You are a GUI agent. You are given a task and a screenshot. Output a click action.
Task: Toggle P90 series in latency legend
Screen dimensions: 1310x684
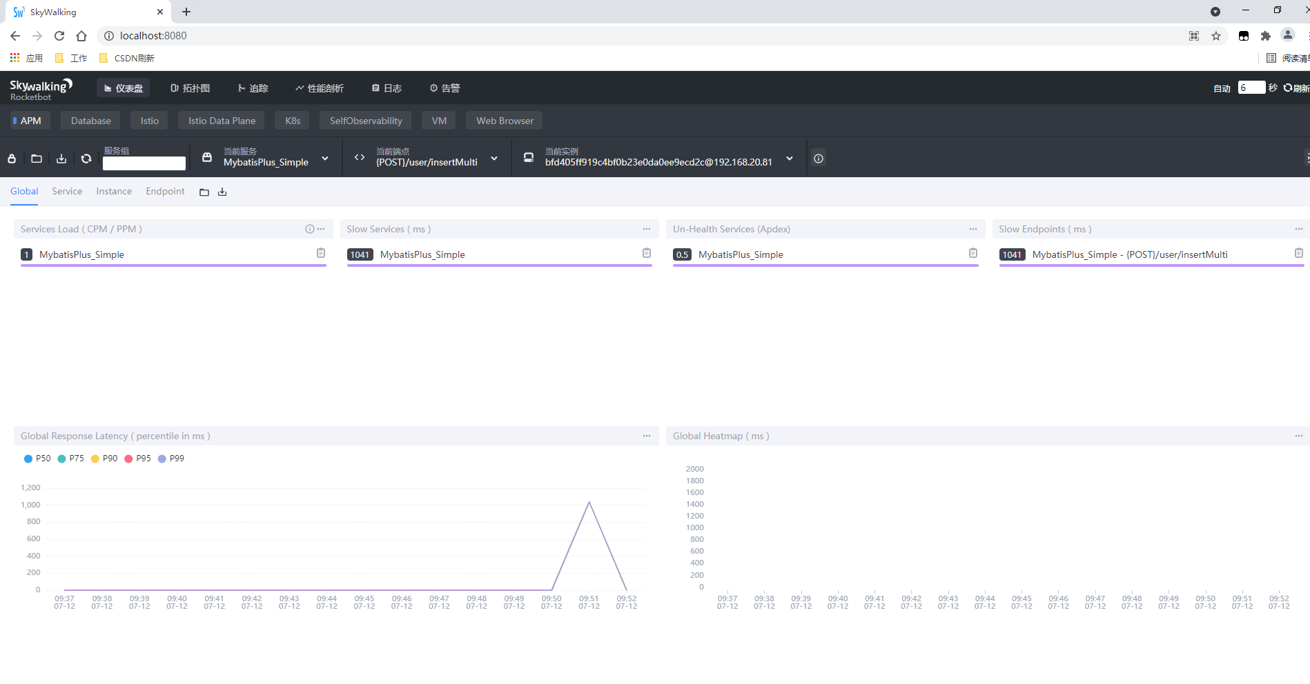[104, 459]
